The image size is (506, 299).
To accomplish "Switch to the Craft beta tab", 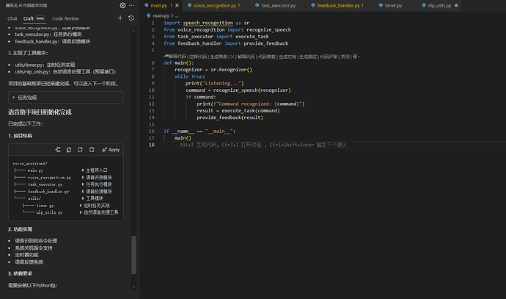I will click(34, 18).
